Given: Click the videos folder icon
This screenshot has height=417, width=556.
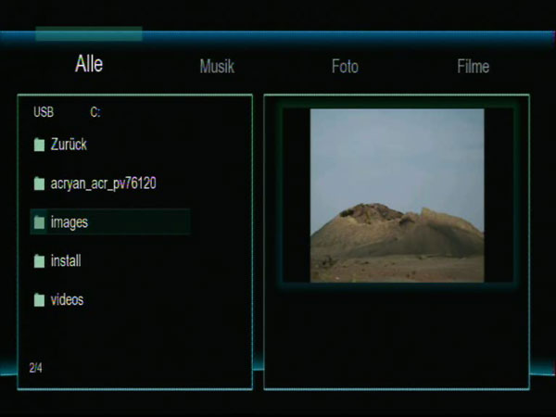Looking at the screenshot, I should tap(39, 300).
